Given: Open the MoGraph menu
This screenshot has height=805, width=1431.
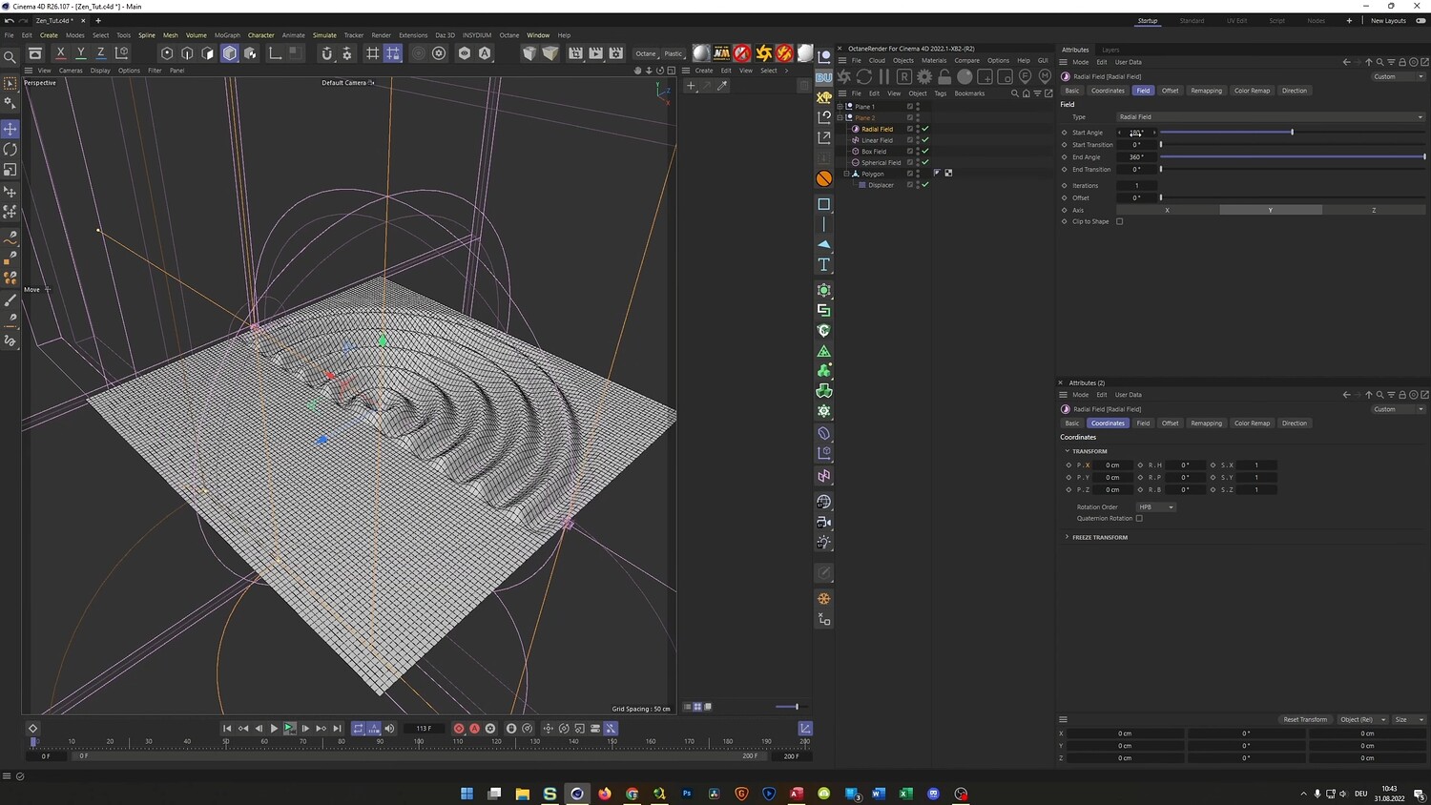Looking at the screenshot, I should coord(227,35).
